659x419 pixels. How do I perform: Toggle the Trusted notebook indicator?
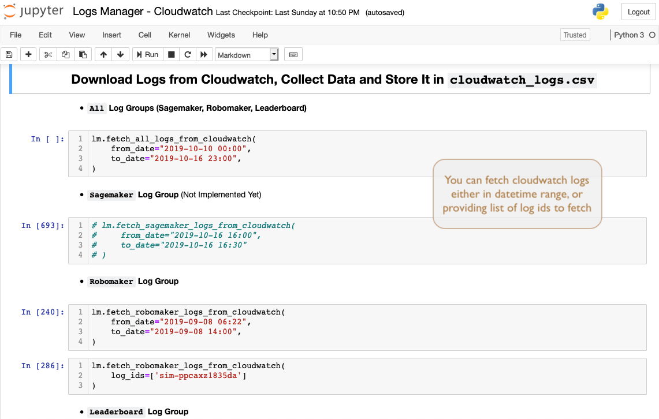pyautogui.click(x=575, y=35)
